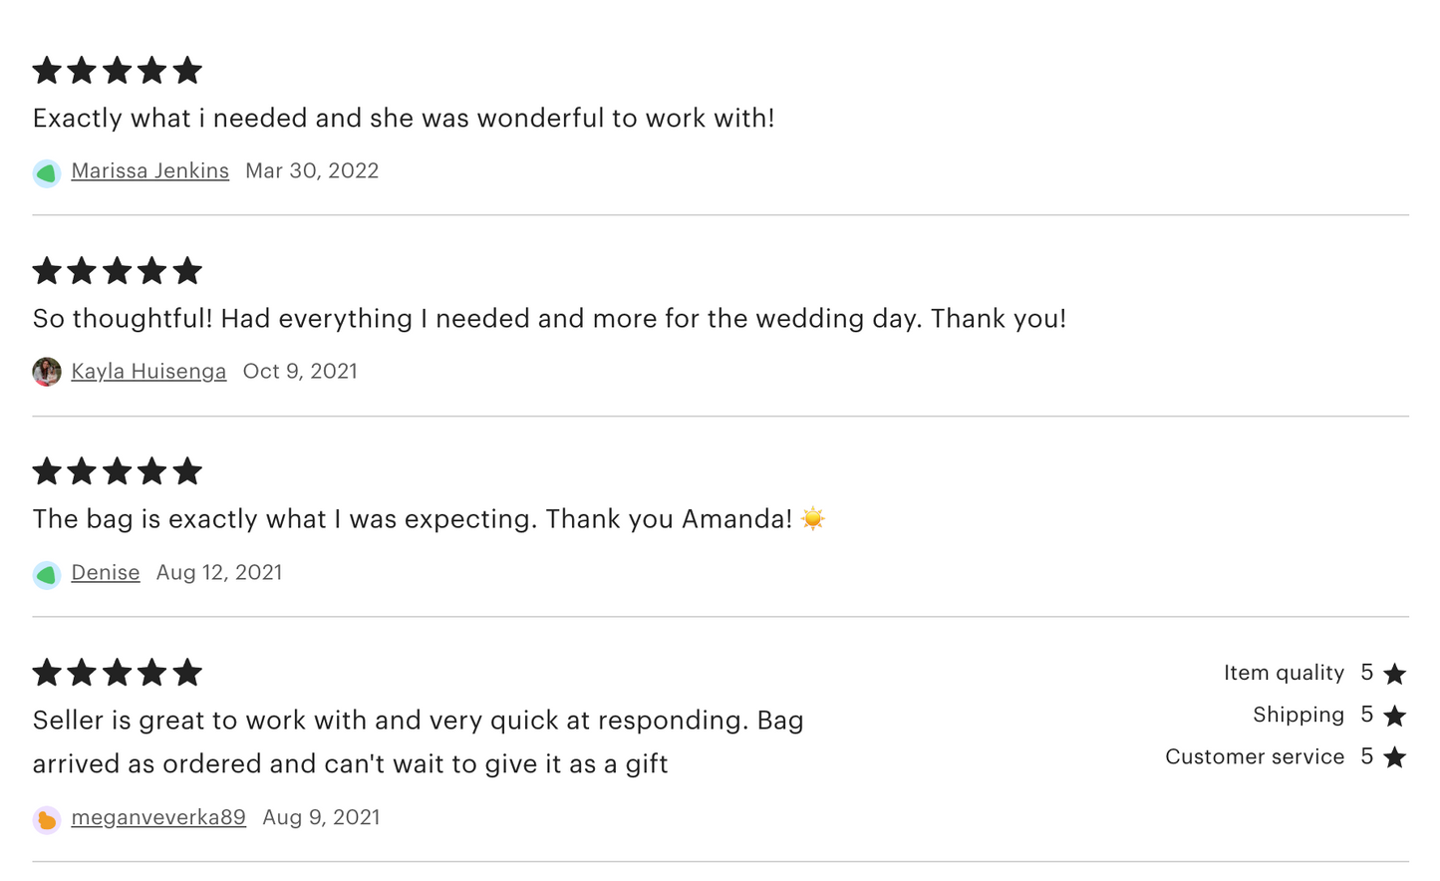Click the "Customer service" rating label

tap(1255, 757)
